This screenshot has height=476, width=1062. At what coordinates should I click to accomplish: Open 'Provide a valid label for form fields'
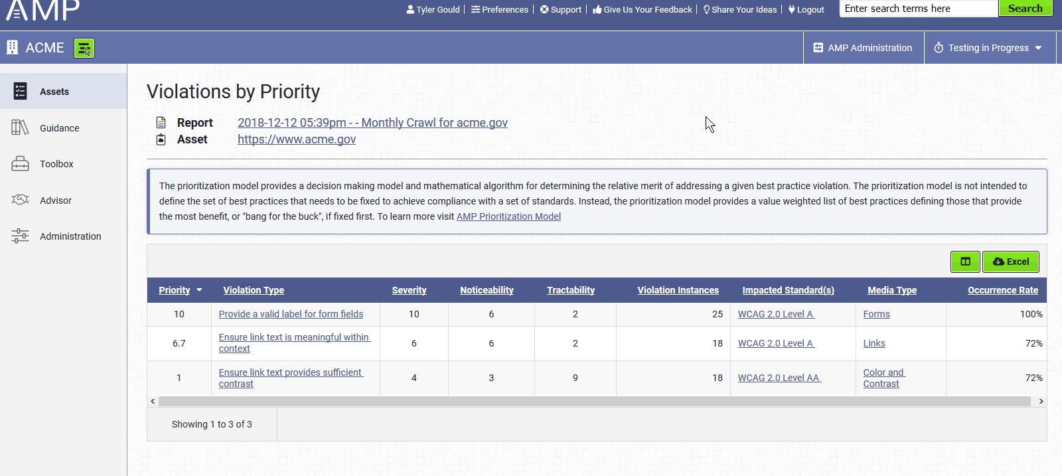tap(291, 314)
